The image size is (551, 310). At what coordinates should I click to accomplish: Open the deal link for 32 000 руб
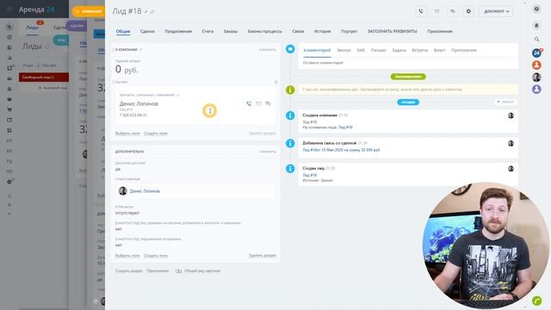click(341, 150)
